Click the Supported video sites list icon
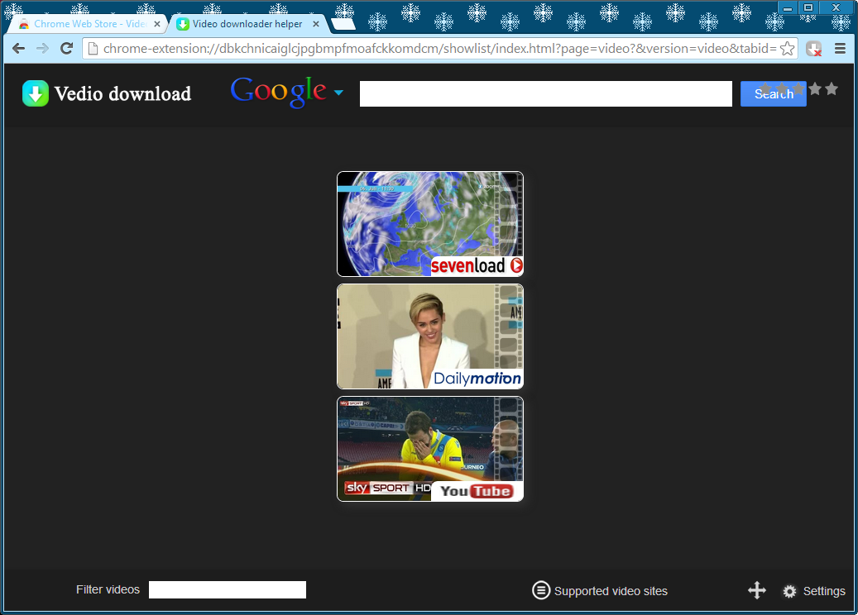This screenshot has width=858, height=615. coord(540,590)
